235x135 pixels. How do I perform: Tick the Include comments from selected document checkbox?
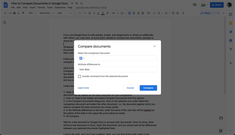point(79,76)
